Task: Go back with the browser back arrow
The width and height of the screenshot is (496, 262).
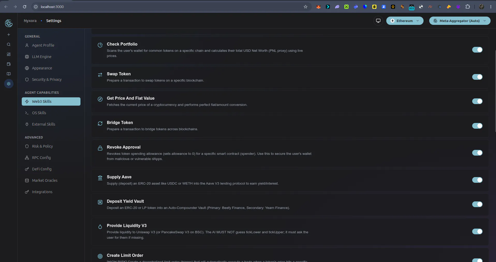Action: [6, 7]
